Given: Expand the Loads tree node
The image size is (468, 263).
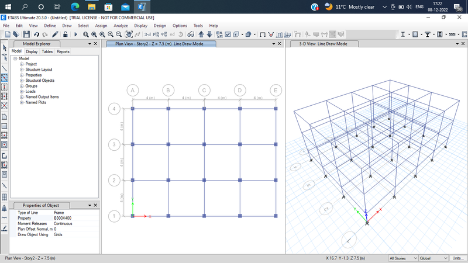Looking at the screenshot, I should tap(22, 92).
